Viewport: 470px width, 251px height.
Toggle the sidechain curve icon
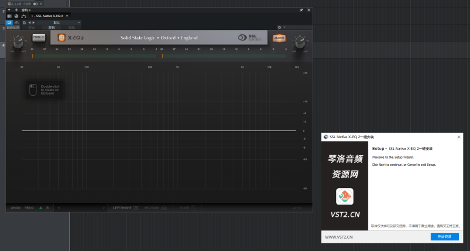(16, 22)
